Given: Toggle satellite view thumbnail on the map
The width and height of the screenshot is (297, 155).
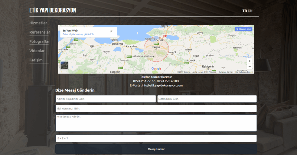Looking at the screenshot, I should [x=64, y=65].
